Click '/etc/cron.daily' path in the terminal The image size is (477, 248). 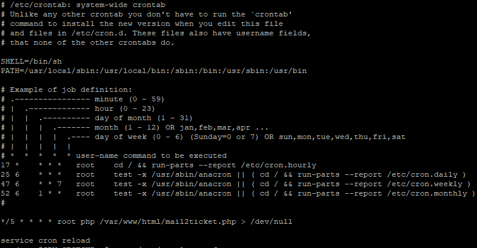click(x=422, y=175)
